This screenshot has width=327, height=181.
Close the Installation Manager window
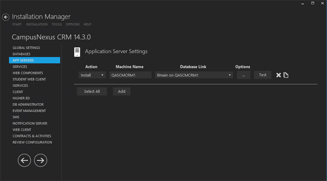322,3
